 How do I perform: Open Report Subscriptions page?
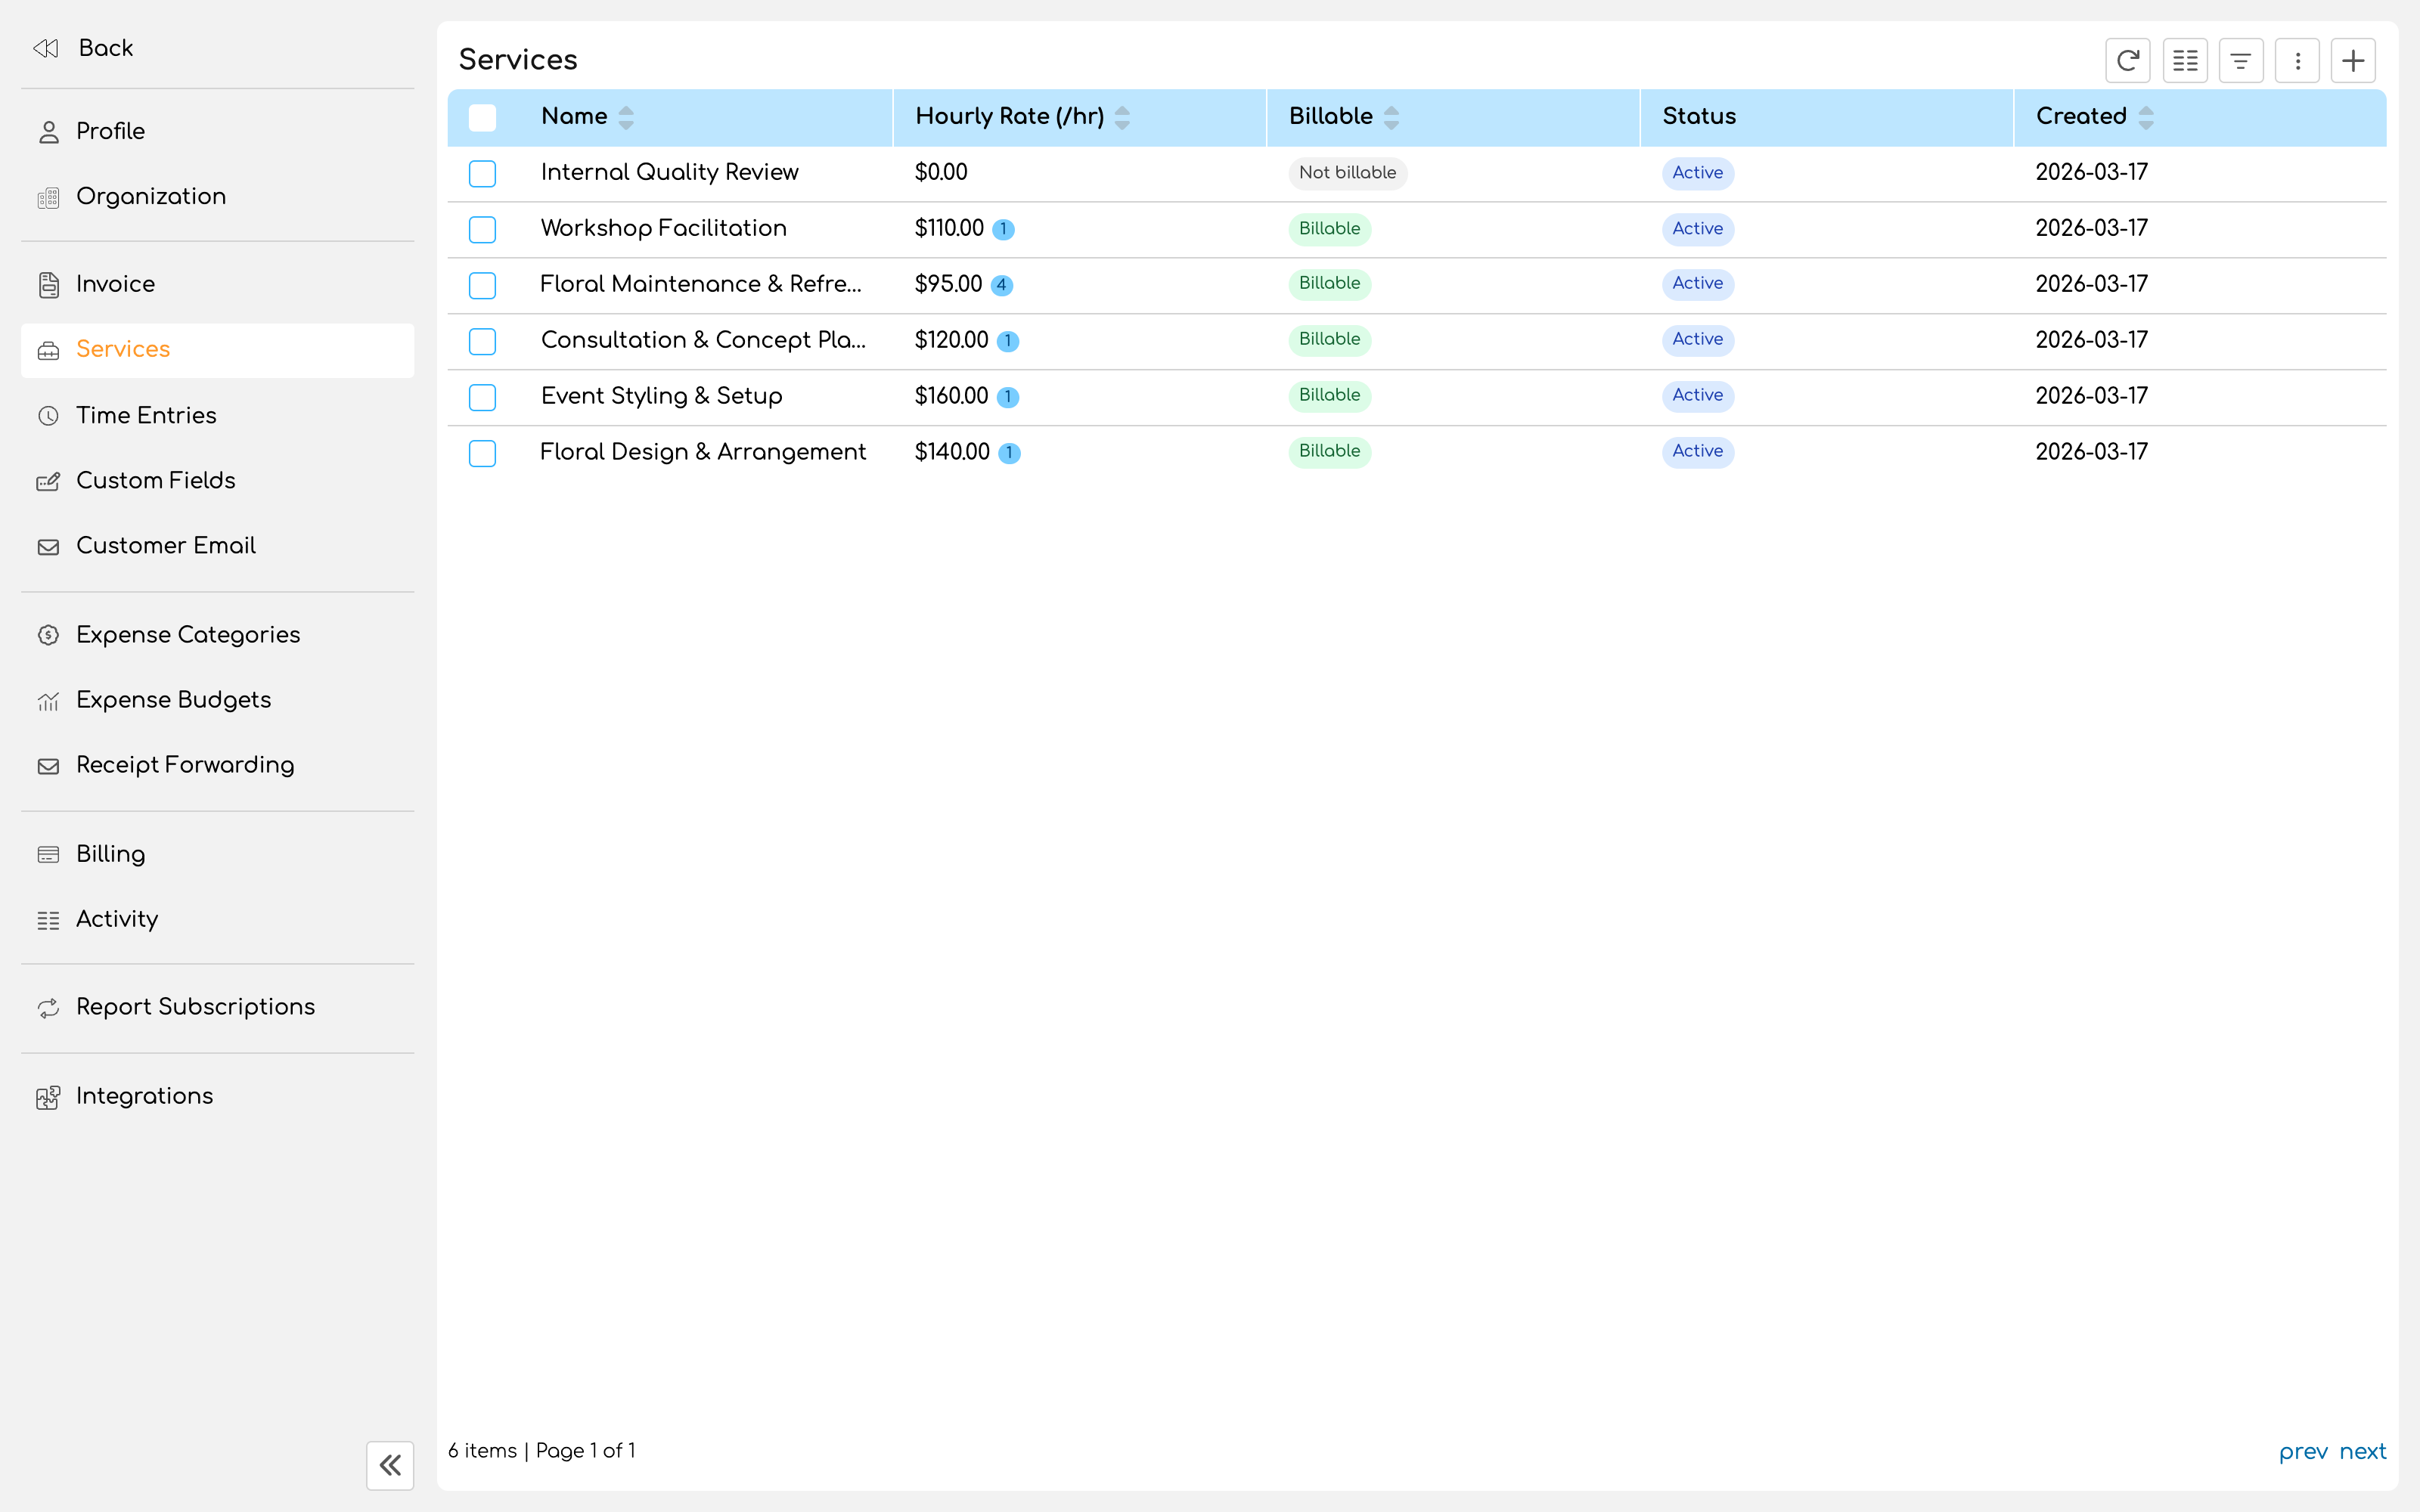click(217, 1007)
